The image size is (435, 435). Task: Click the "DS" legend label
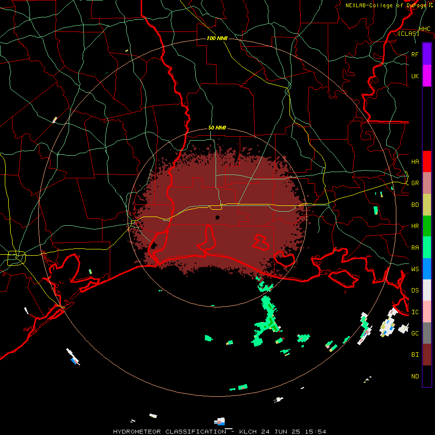[415, 290]
